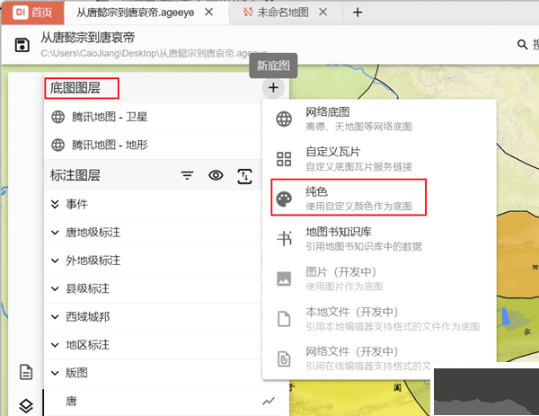This screenshot has width=539, height=416.
Task: Close the 未命名地图 tab
Action: pyautogui.click(x=323, y=13)
